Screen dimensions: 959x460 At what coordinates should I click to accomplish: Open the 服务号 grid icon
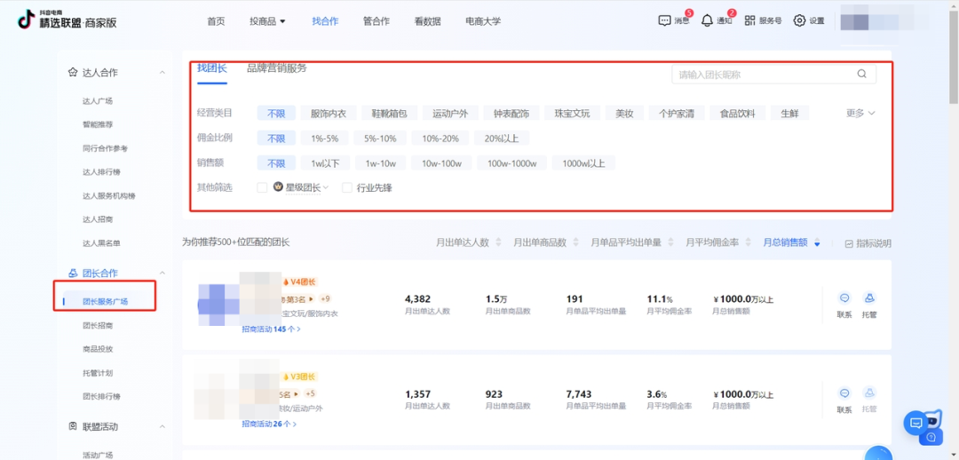click(x=749, y=20)
